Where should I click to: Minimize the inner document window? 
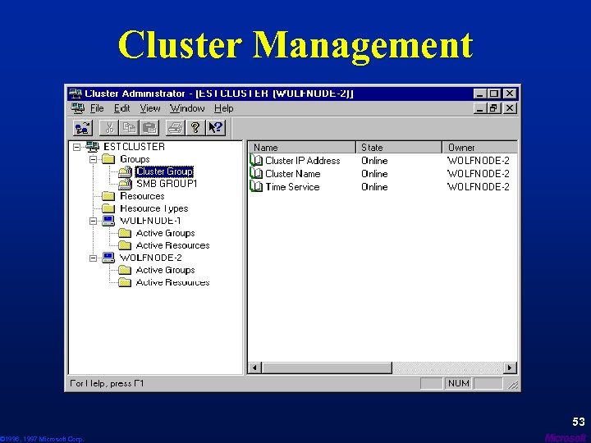pyautogui.click(x=480, y=108)
